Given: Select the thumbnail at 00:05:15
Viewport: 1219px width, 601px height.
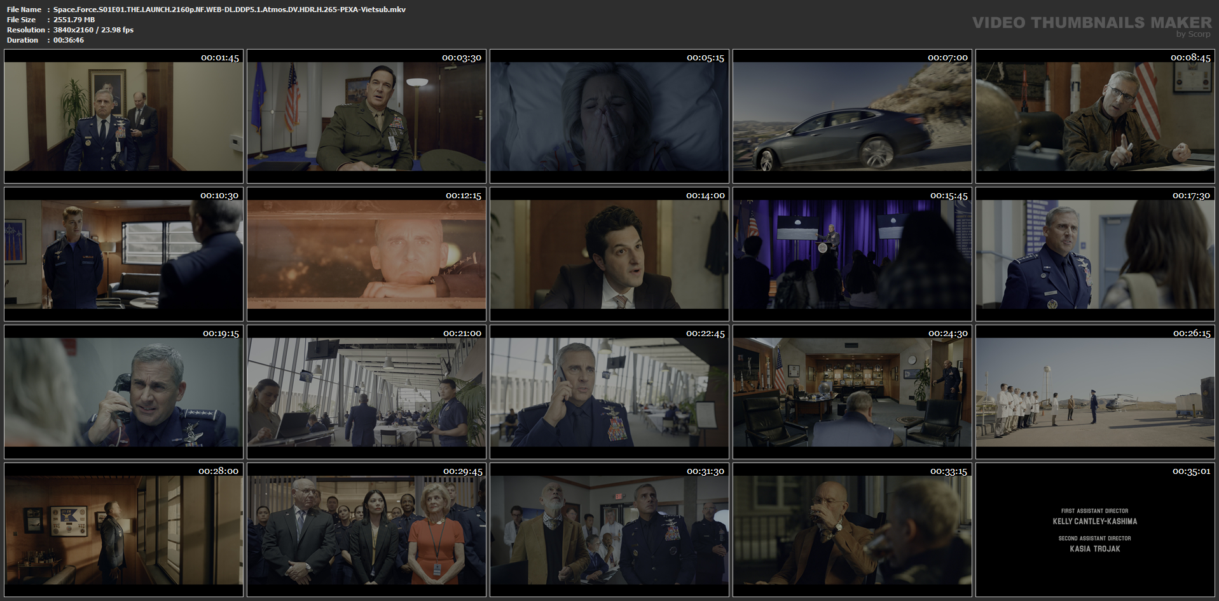Looking at the screenshot, I should pos(609,116).
